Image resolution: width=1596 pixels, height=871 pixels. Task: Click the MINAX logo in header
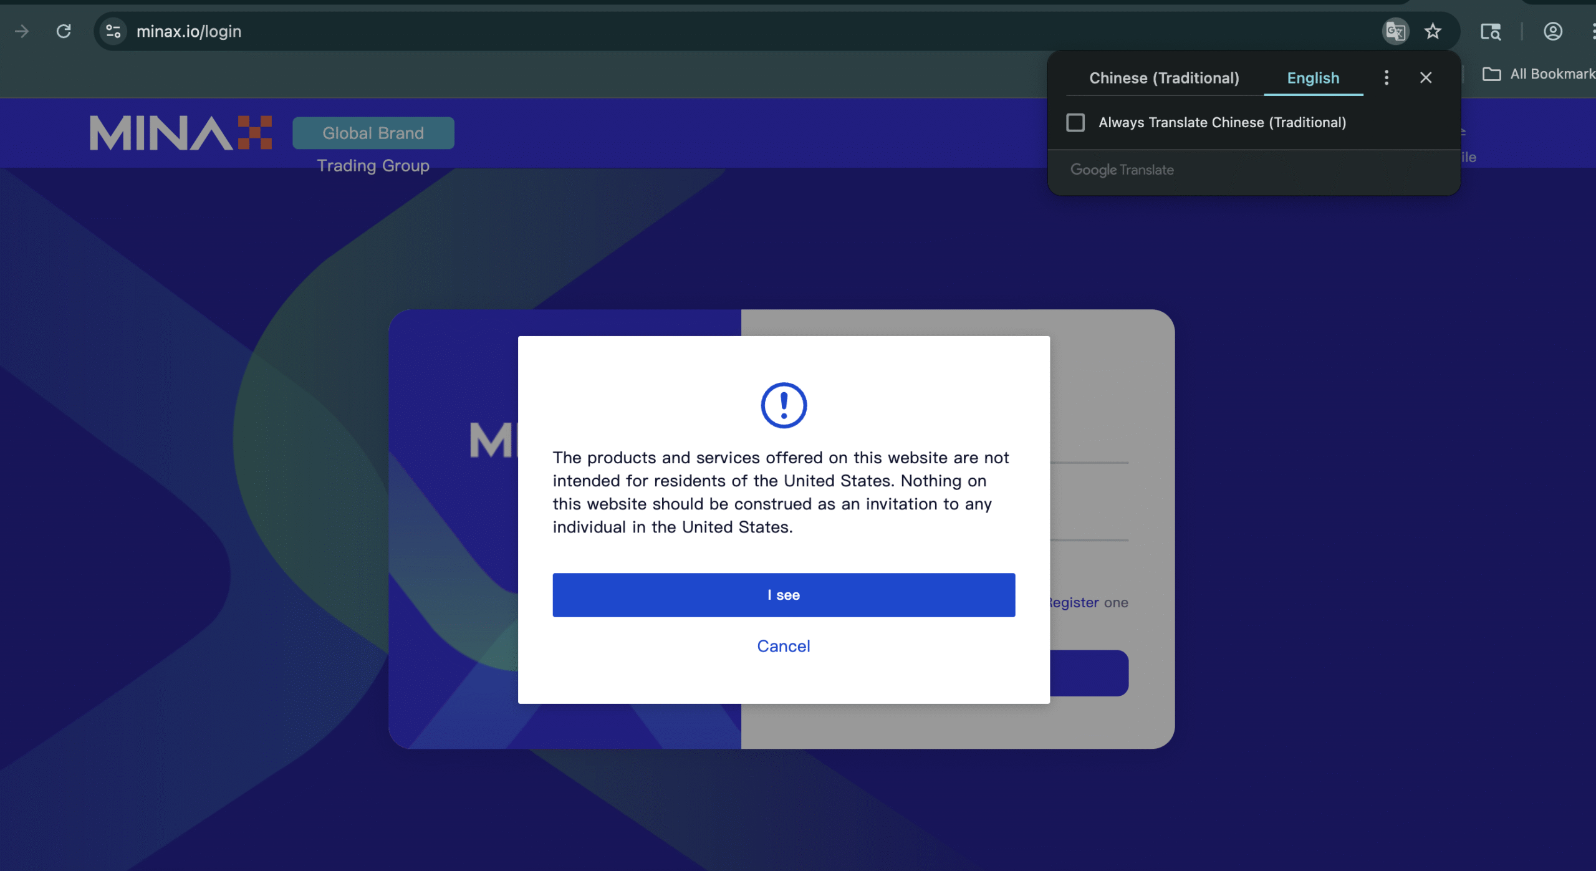(x=180, y=133)
